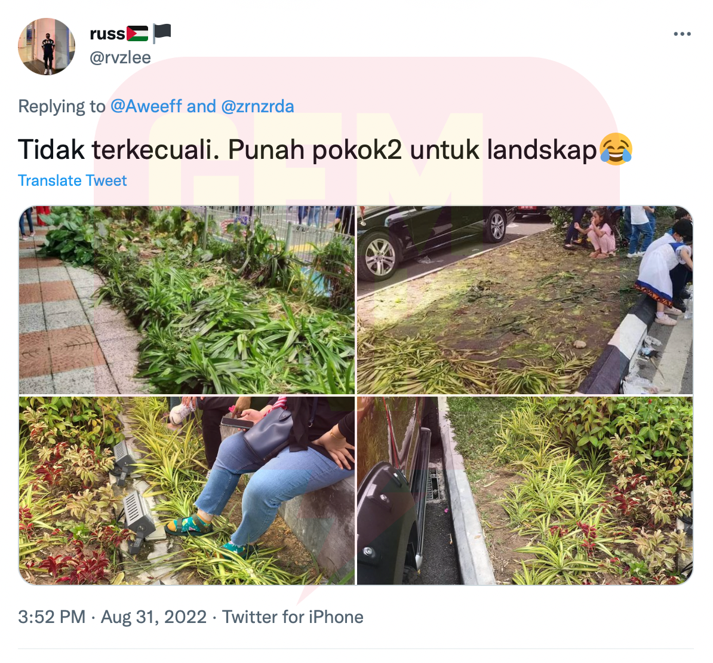Open the @zrnzrda mention link

coord(257,106)
